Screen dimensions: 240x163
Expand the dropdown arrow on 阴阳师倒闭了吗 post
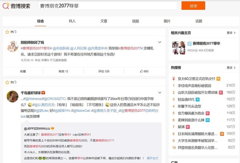(x=160, y=42)
